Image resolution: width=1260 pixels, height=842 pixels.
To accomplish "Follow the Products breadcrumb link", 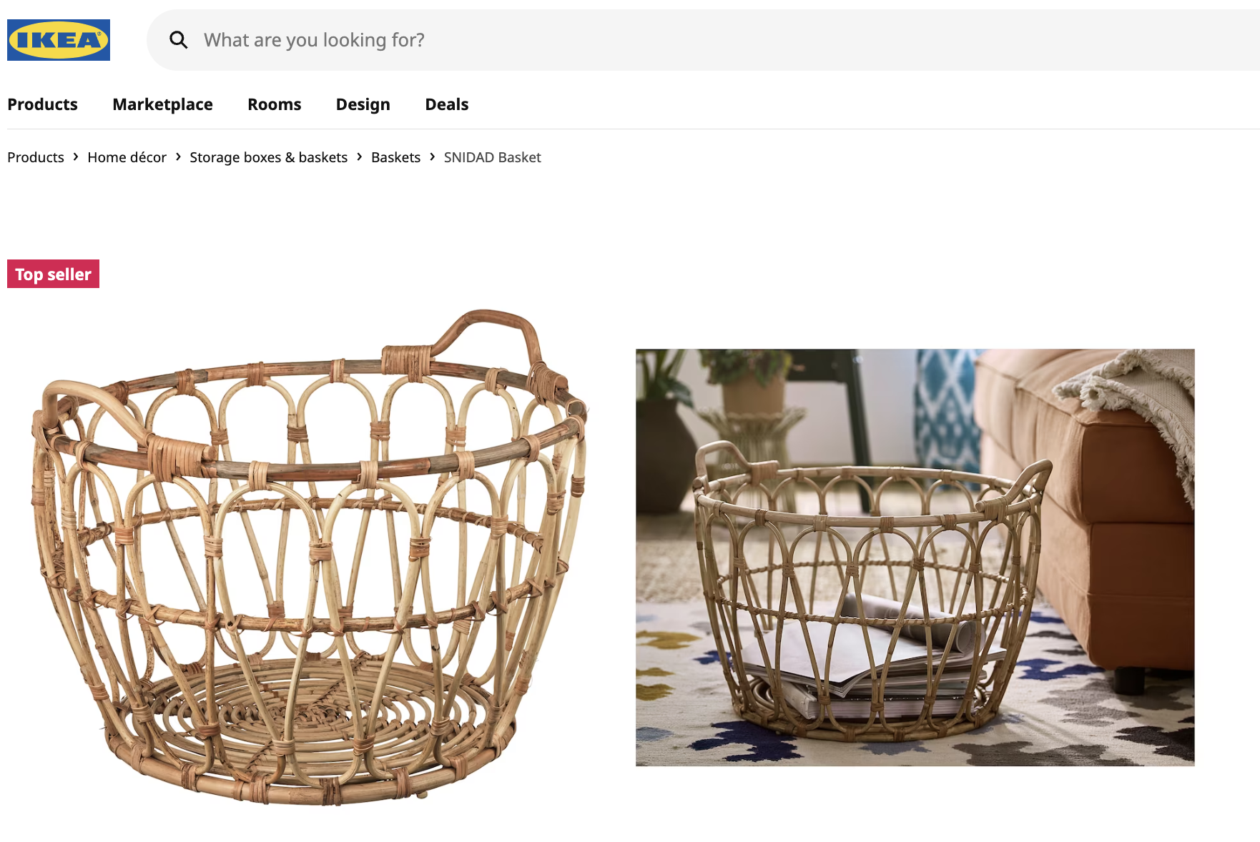I will 36,157.
